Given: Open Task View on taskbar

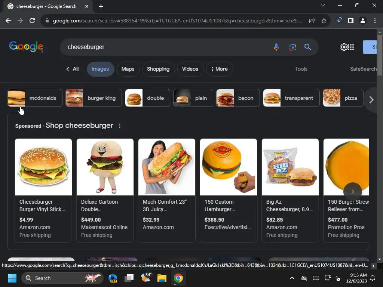Looking at the screenshot, I should coord(129,278).
